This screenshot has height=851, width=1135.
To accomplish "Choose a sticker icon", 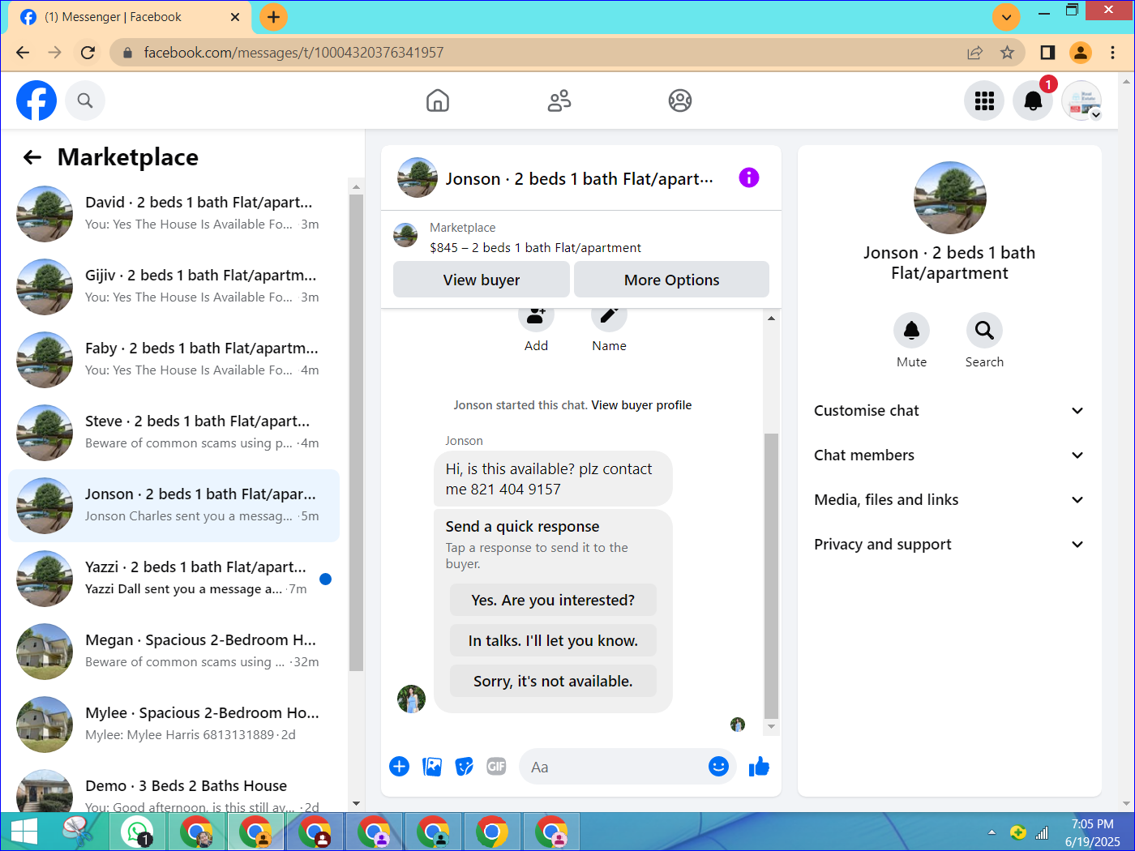I will point(465,767).
